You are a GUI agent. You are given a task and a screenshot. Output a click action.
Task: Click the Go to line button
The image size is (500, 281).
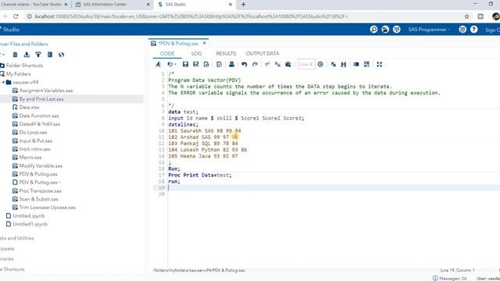[320, 64]
